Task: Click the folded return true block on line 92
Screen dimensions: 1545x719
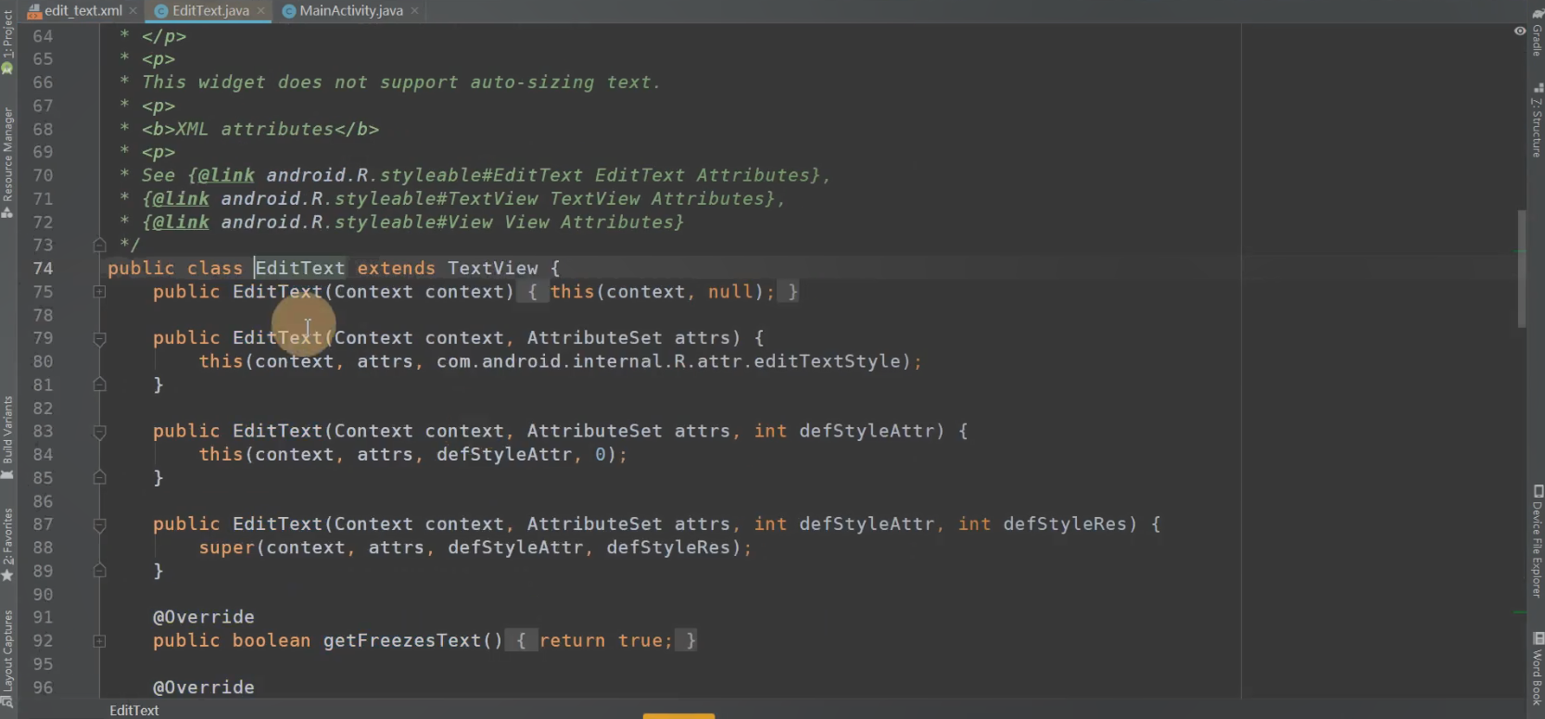Action: (x=602, y=640)
